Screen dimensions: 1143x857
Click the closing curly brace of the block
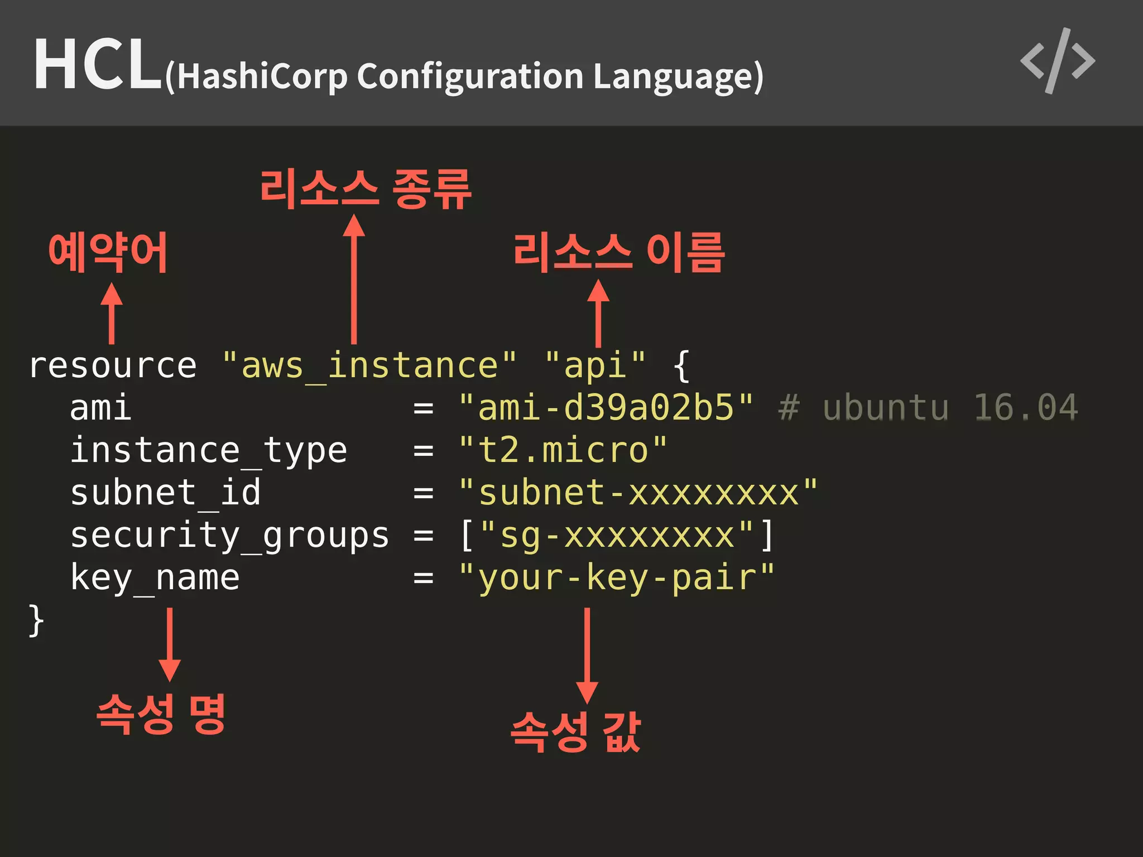36,620
